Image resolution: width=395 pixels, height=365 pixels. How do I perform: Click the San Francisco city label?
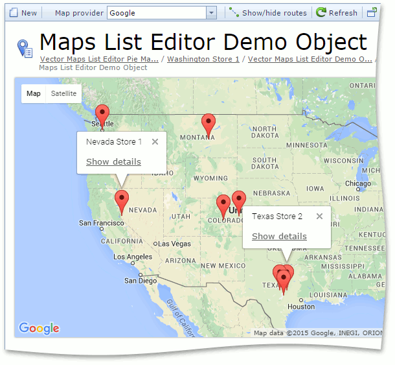102,223
